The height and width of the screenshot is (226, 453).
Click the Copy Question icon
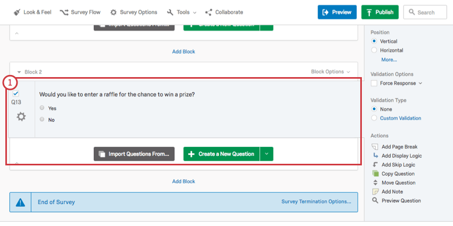click(x=375, y=174)
